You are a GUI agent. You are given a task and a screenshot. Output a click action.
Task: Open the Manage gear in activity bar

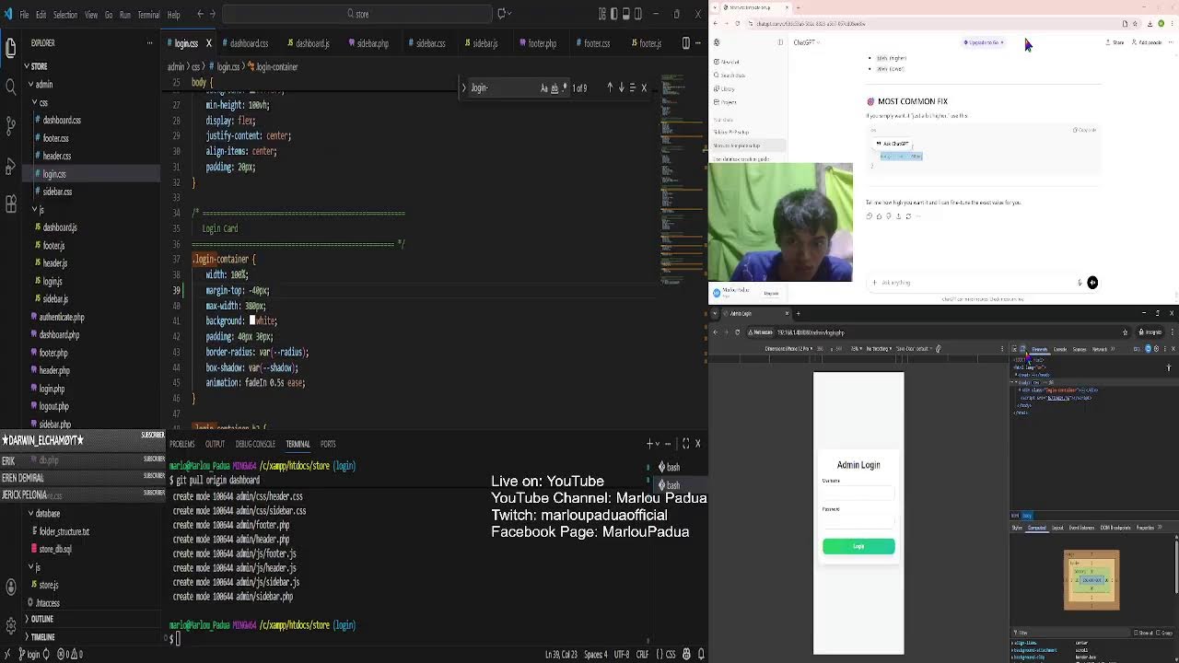11,626
